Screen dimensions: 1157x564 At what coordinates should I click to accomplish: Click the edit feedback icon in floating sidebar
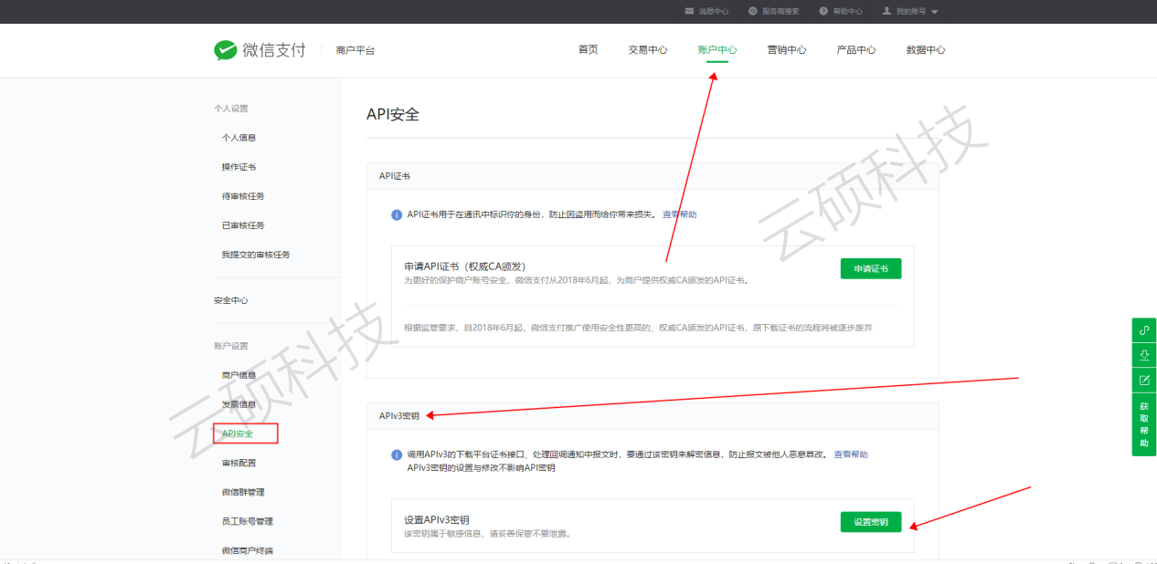pyautogui.click(x=1143, y=380)
